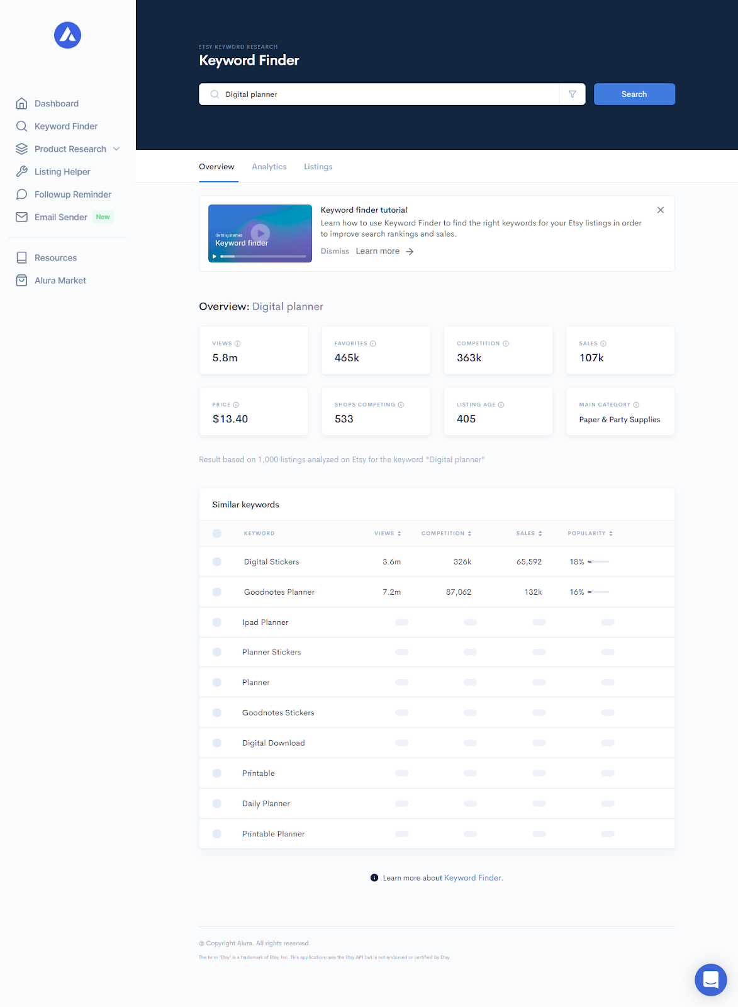Check the Goodnotes Stickers row checkbox
This screenshot has width=738, height=1007.
[x=217, y=713]
